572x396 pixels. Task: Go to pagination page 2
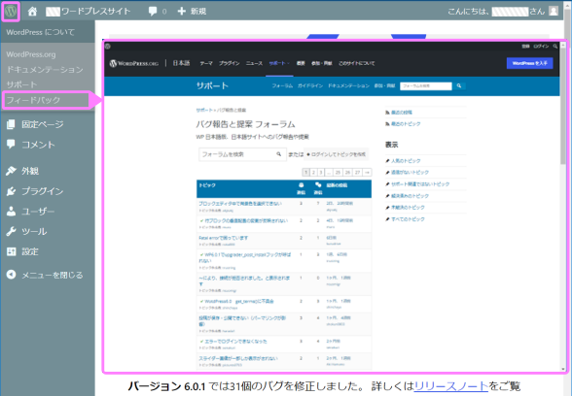(x=313, y=173)
